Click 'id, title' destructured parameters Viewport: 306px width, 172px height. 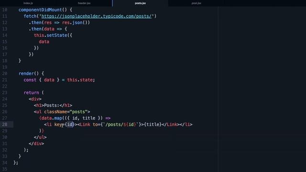[x=84, y=118]
